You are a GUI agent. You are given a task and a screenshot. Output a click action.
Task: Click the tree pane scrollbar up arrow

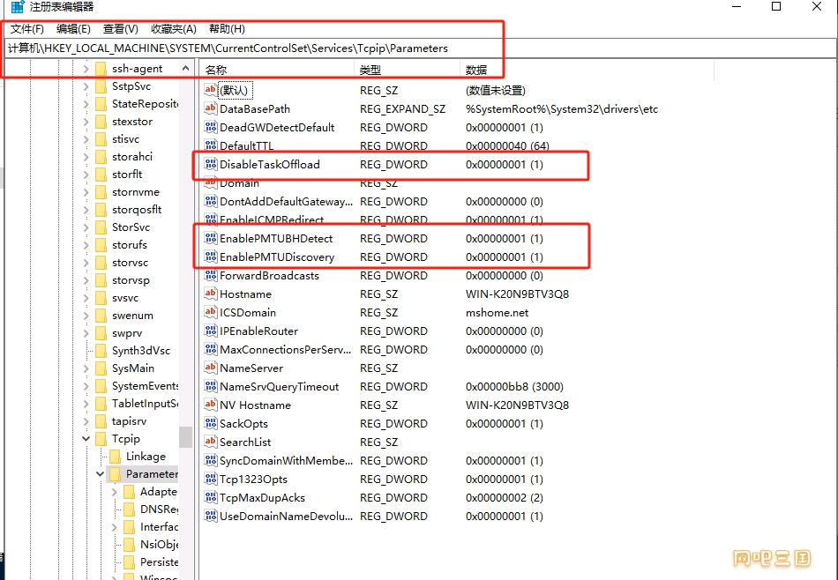point(185,69)
